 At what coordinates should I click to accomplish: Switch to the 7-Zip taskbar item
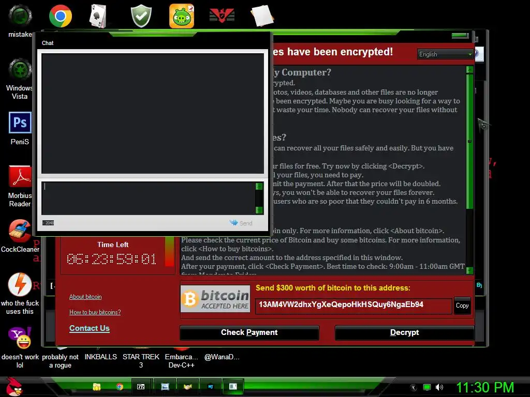pyautogui.click(x=141, y=387)
